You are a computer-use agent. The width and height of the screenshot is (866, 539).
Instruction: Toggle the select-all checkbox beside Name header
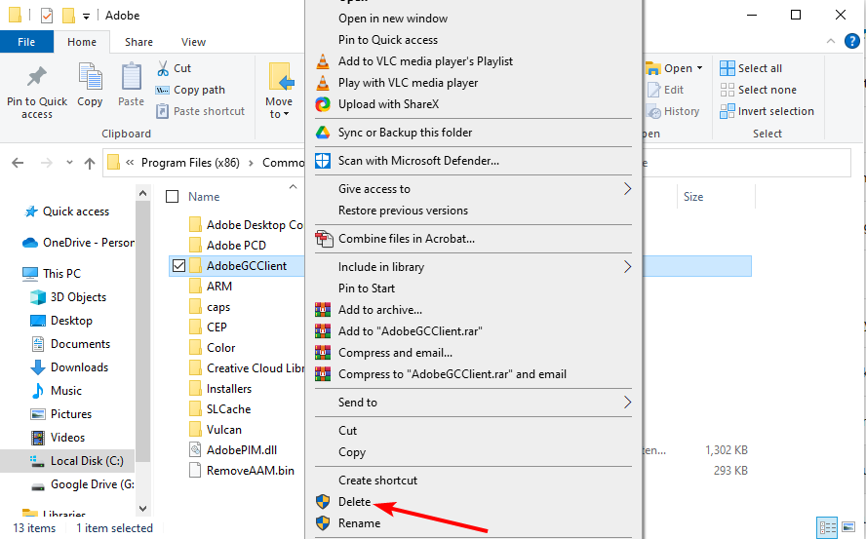(173, 197)
